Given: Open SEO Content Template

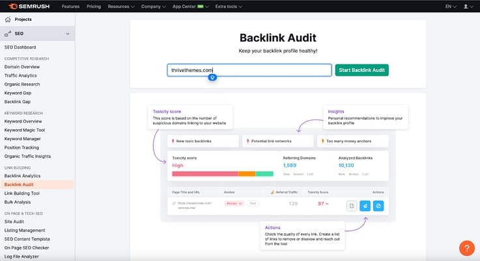Looking at the screenshot, I should tap(27, 239).
